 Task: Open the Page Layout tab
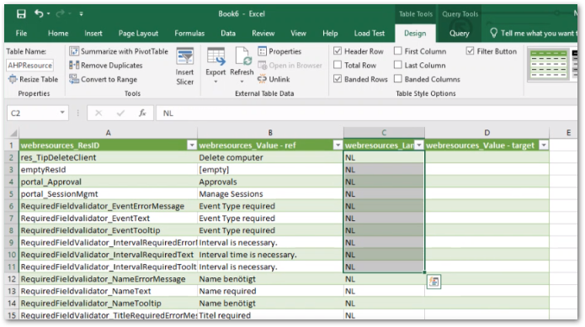(138, 33)
